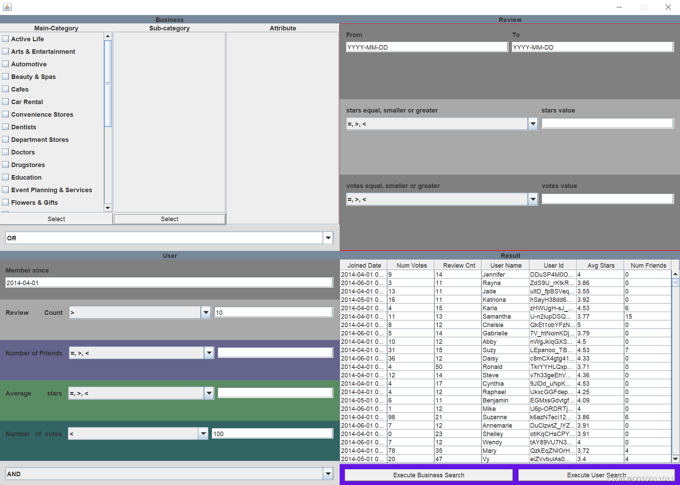Click Review Cnt 50 in Ronald row
The height and width of the screenshot is (485, 680).
tap(458, 367)
